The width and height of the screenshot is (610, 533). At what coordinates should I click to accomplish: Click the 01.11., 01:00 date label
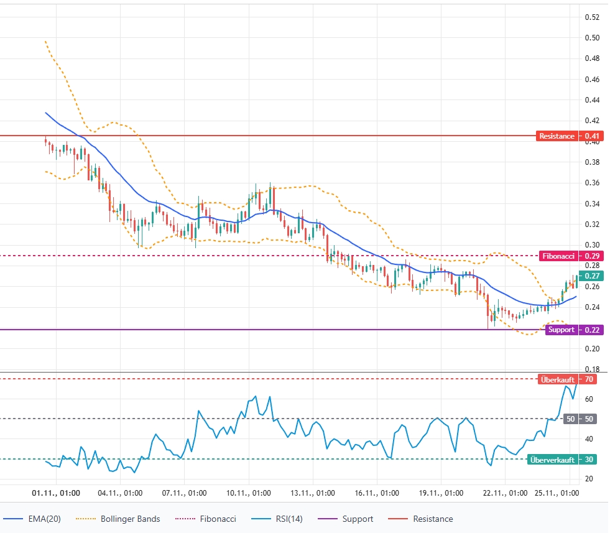tap(56, 493)
